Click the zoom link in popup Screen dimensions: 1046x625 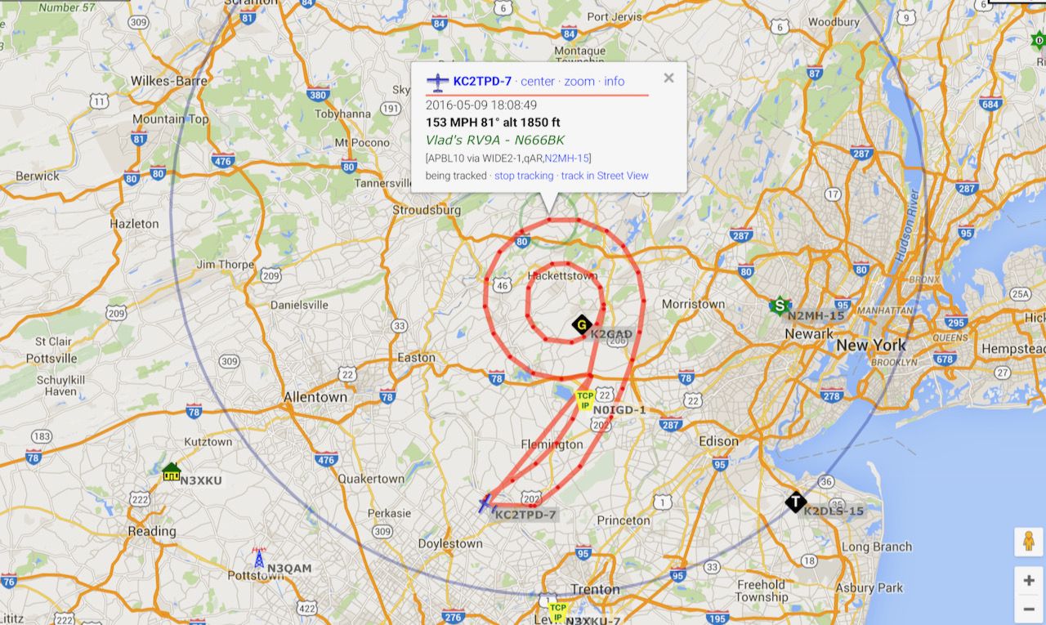pyautogui.click(x=579, y=81)
